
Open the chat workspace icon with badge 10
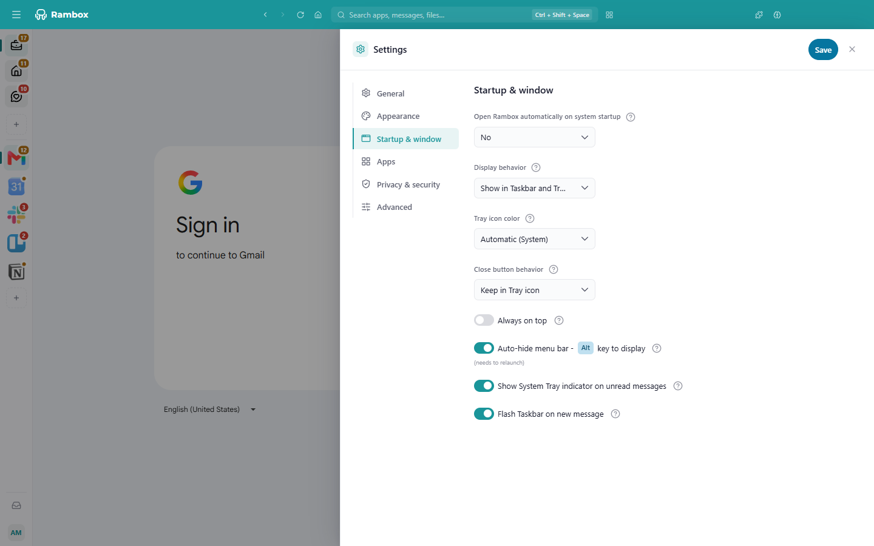click(x=16, y=96)
